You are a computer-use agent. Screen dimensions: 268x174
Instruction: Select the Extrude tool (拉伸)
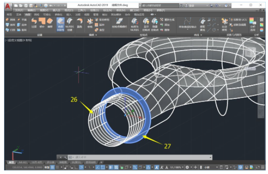22,25
